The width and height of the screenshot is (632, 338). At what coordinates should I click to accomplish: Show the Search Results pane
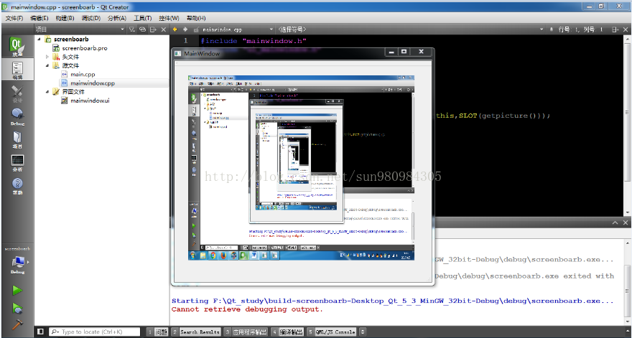196,332
